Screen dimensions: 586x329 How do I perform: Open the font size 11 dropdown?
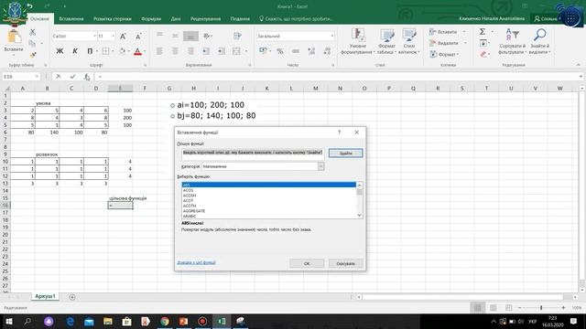tap(114, 37)
